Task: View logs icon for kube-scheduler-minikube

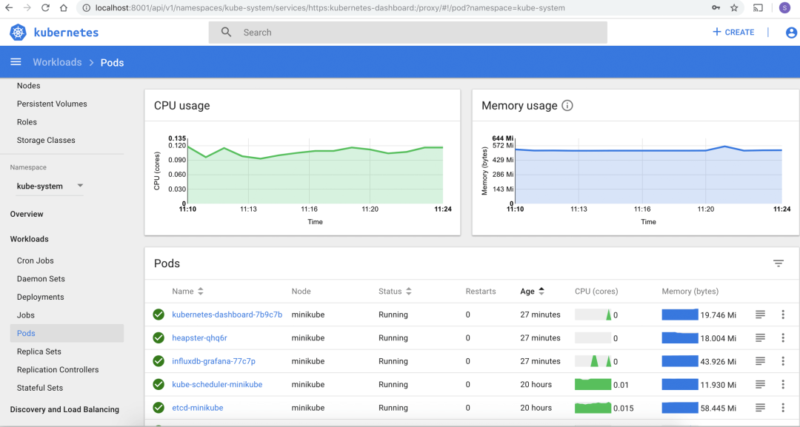Action: point(760,384)
